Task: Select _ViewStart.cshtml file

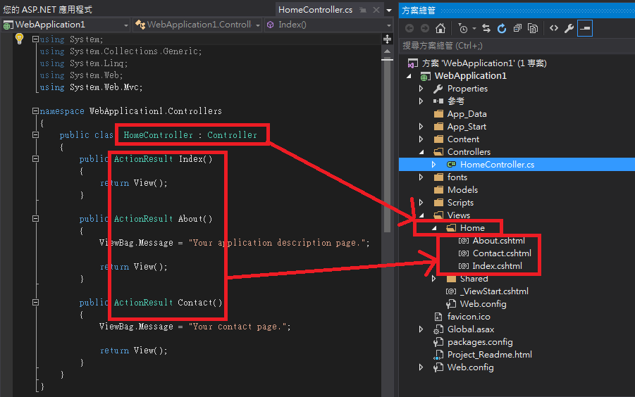Action: click(494, 291)
